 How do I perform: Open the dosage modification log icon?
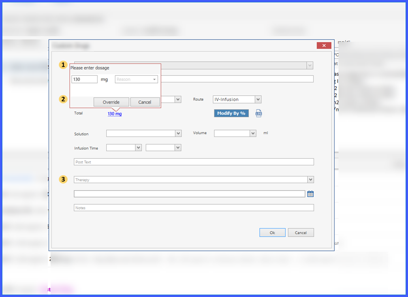[259, 113]
